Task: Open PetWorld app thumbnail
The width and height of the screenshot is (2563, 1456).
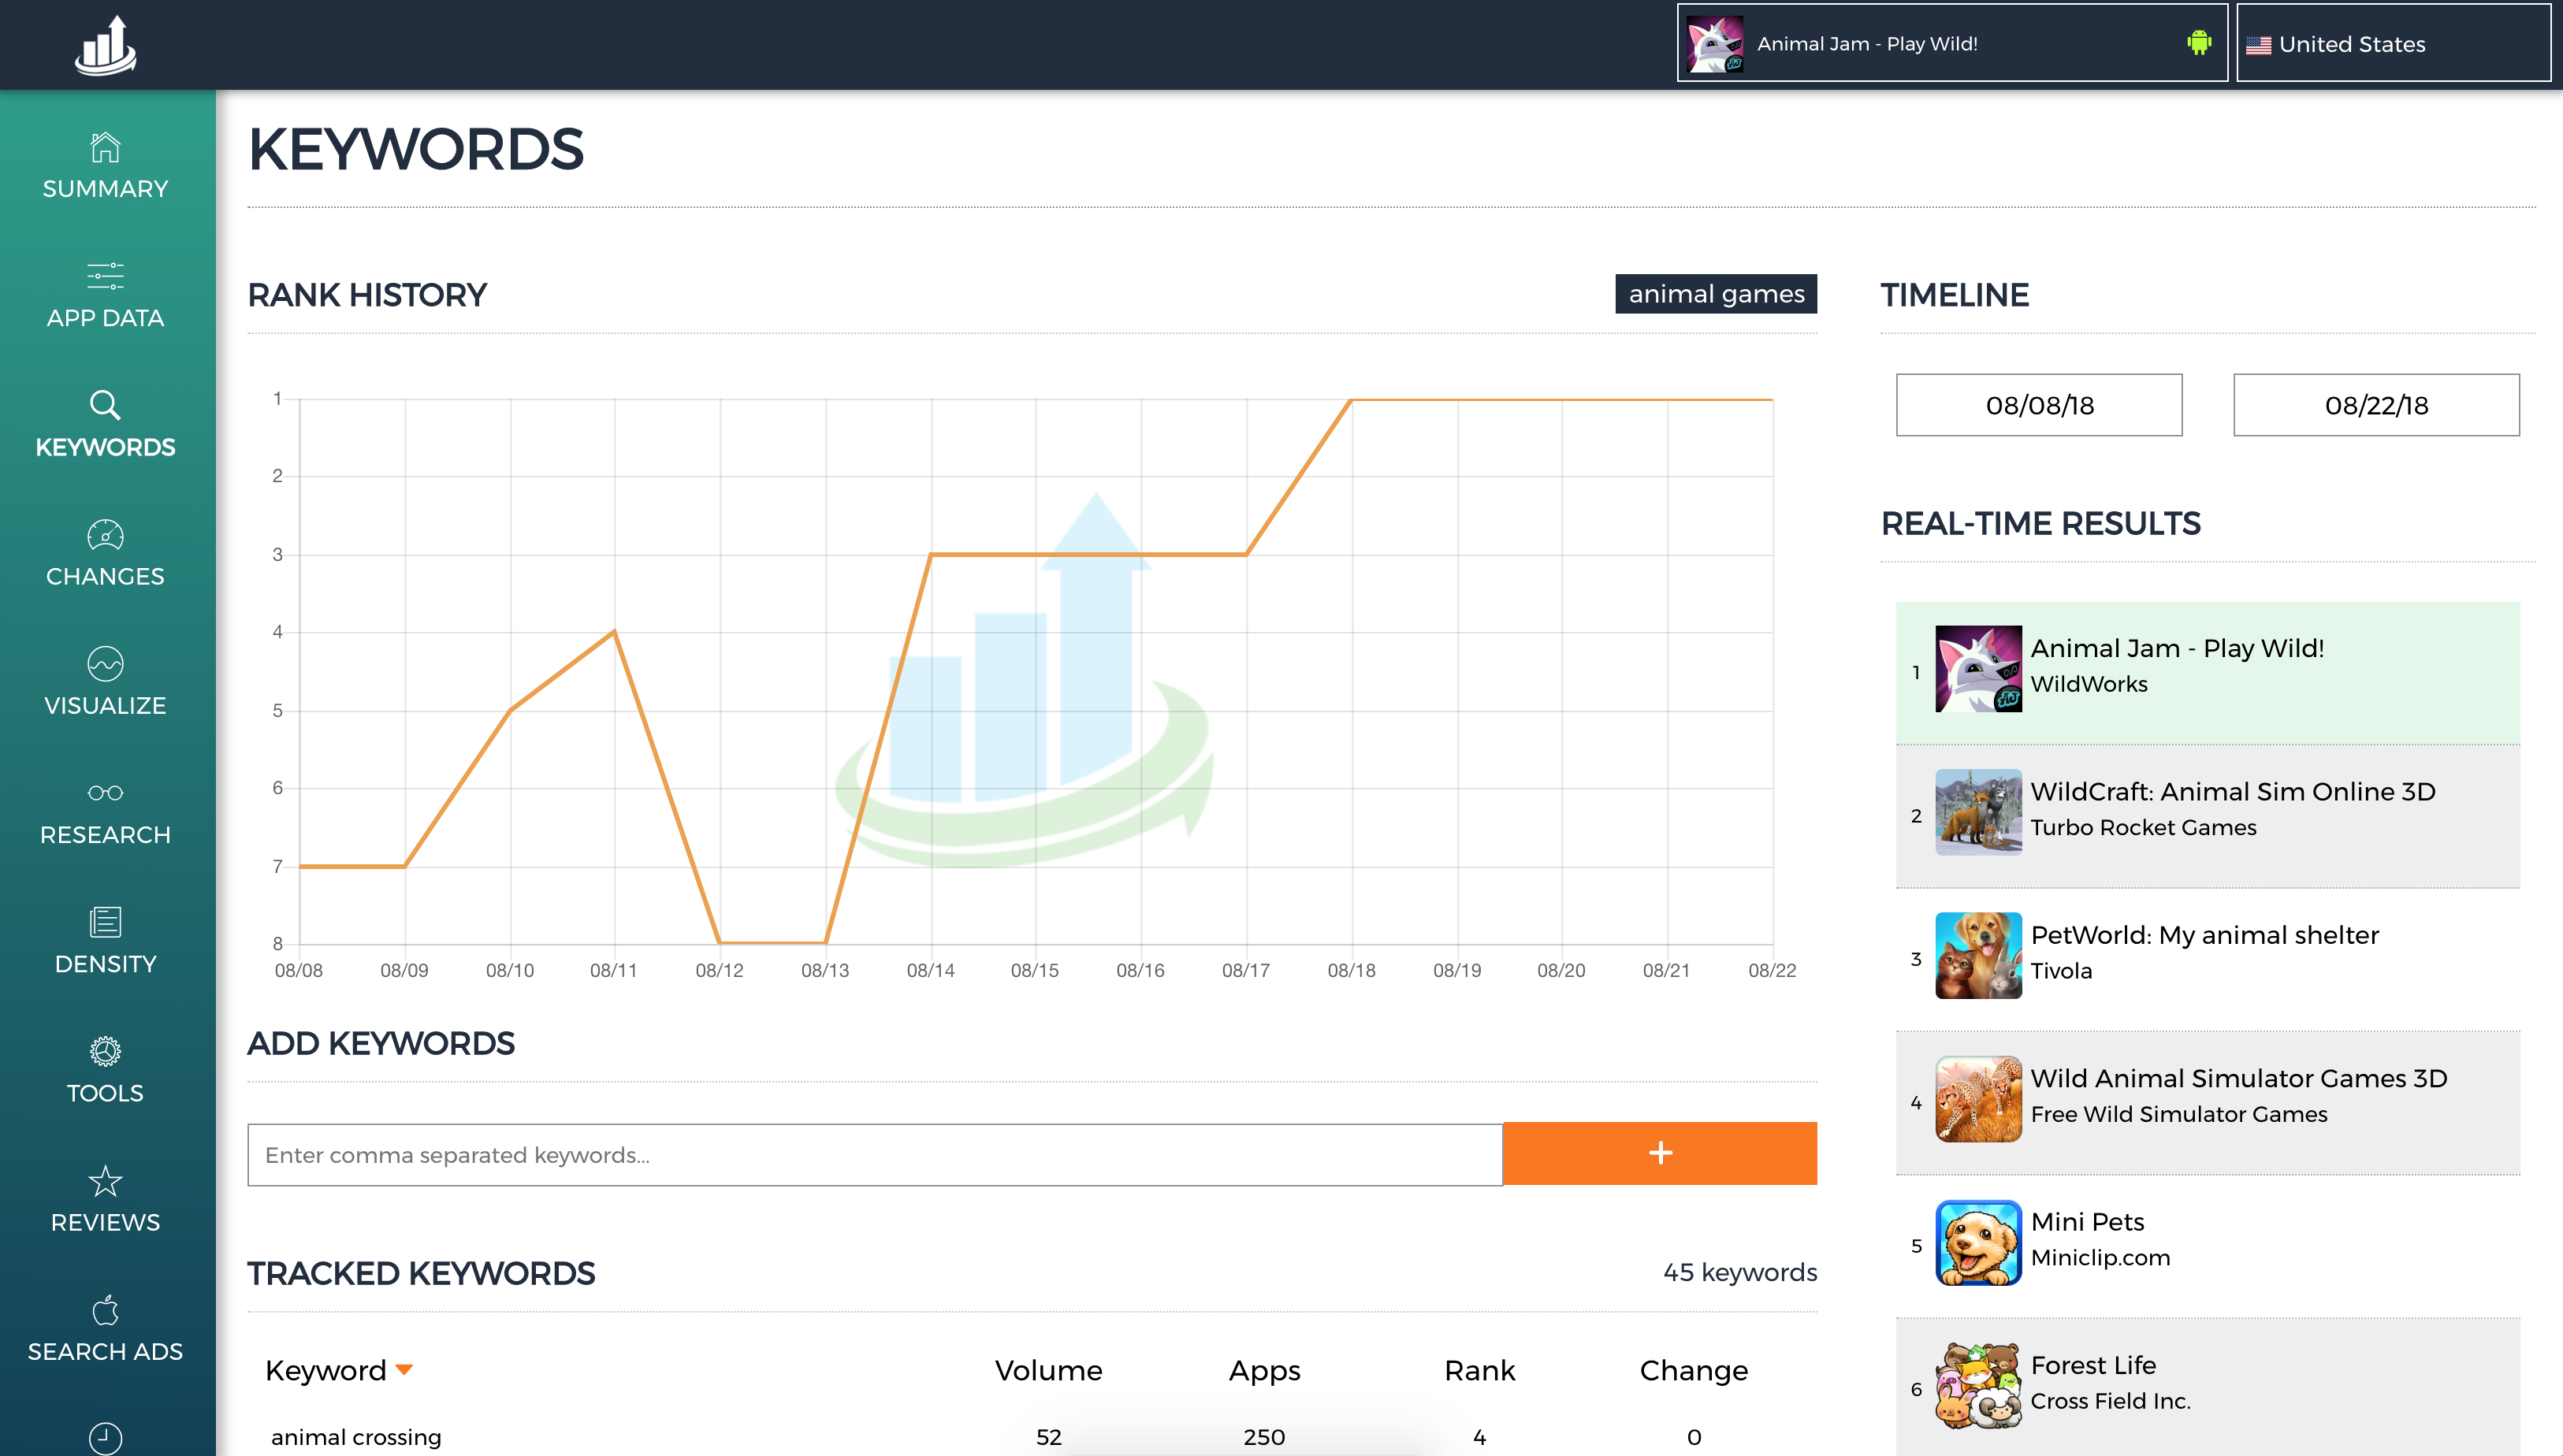Action: pos(1978,955)
